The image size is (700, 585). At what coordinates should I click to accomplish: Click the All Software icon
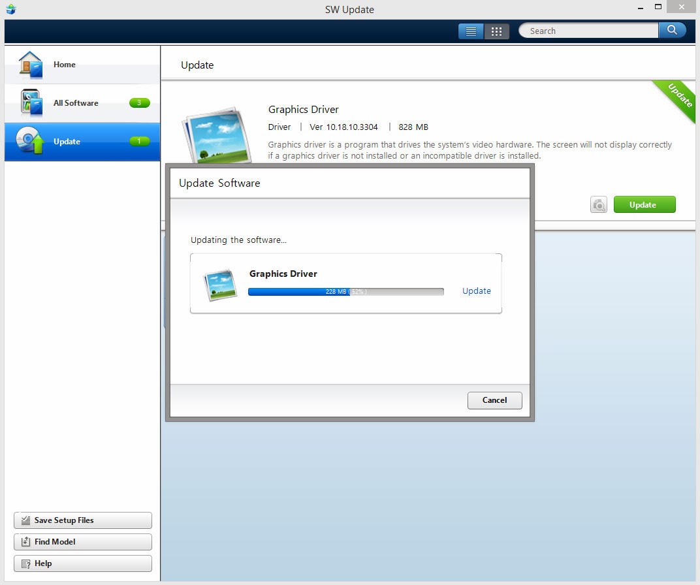(31, 103)
